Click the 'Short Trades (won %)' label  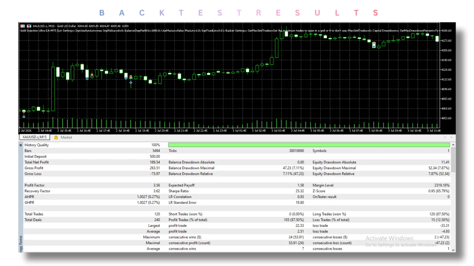(x=186, y=214)
